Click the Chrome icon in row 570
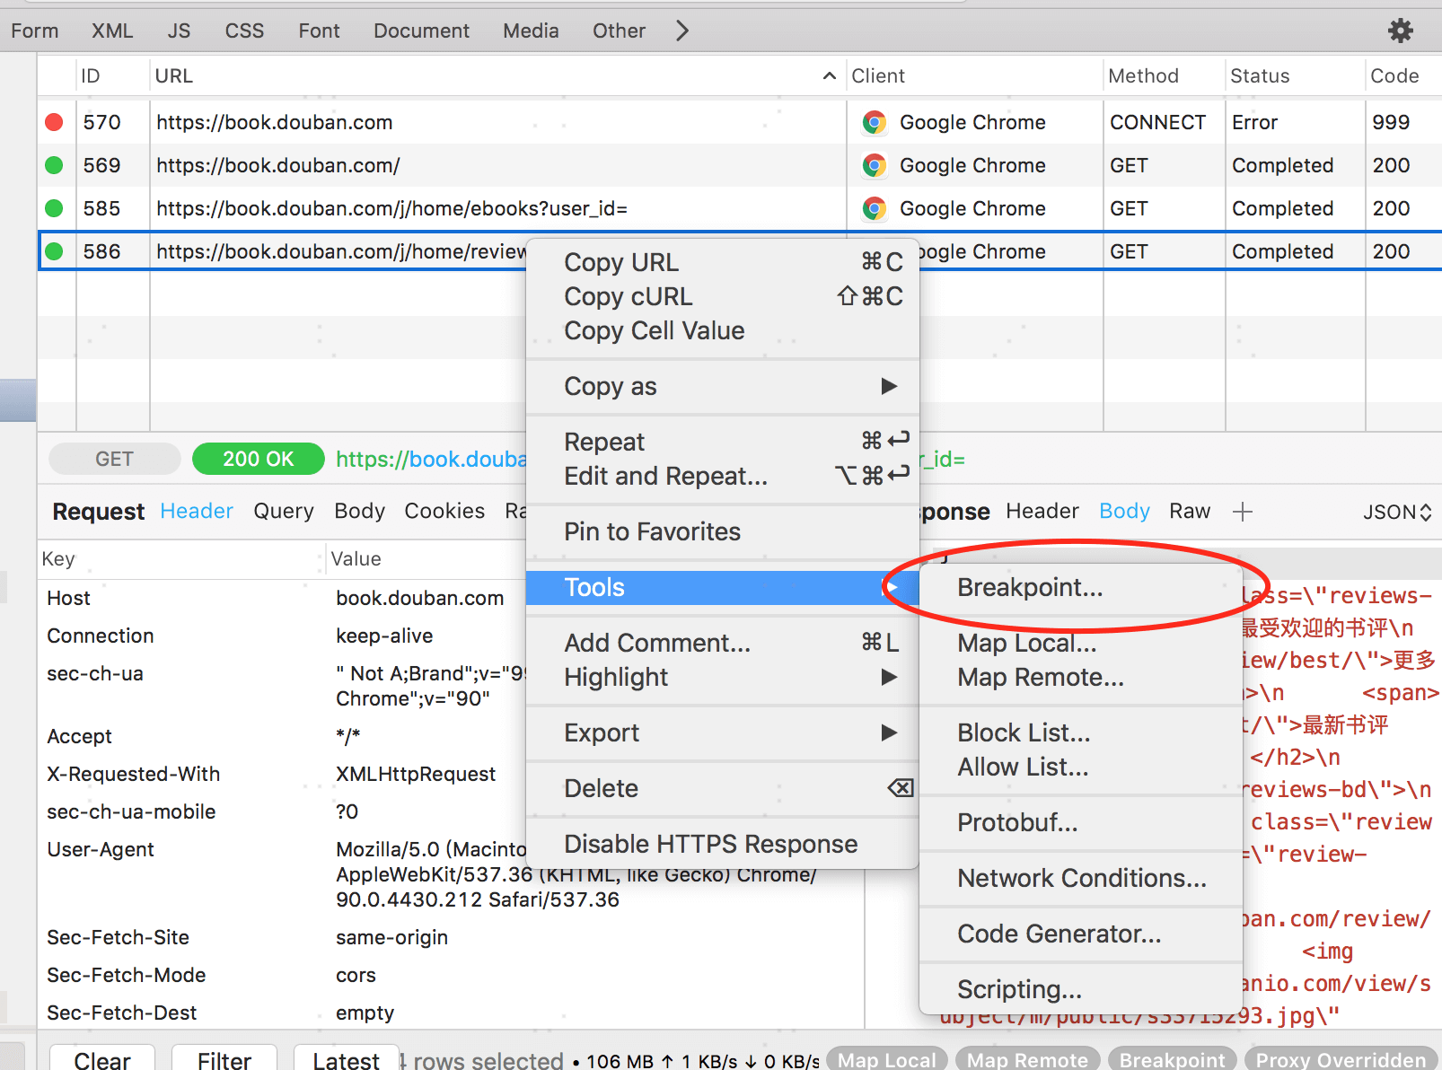This screenshot has width=1442, height=1070. pyautogui.click(x=874, y=122)
